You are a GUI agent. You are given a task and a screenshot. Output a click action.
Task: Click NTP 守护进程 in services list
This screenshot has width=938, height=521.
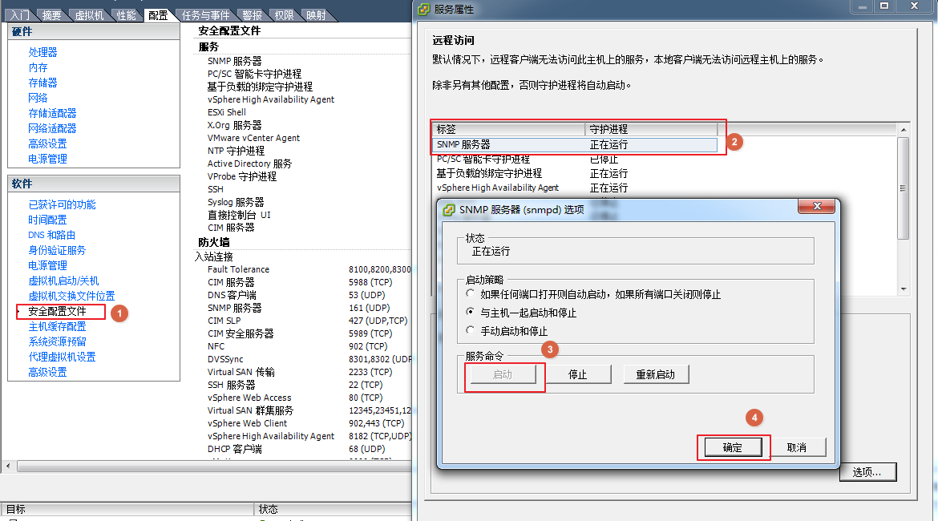point(236,151)
